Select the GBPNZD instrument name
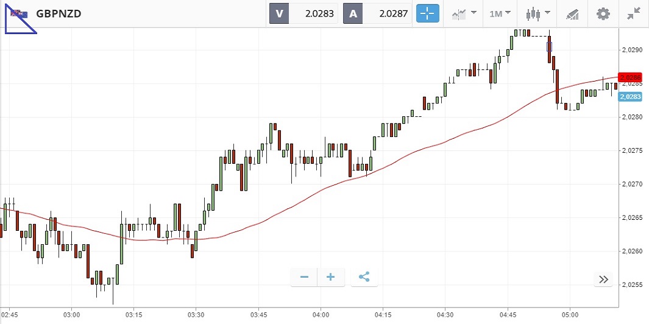 click(x=60, y=13)
